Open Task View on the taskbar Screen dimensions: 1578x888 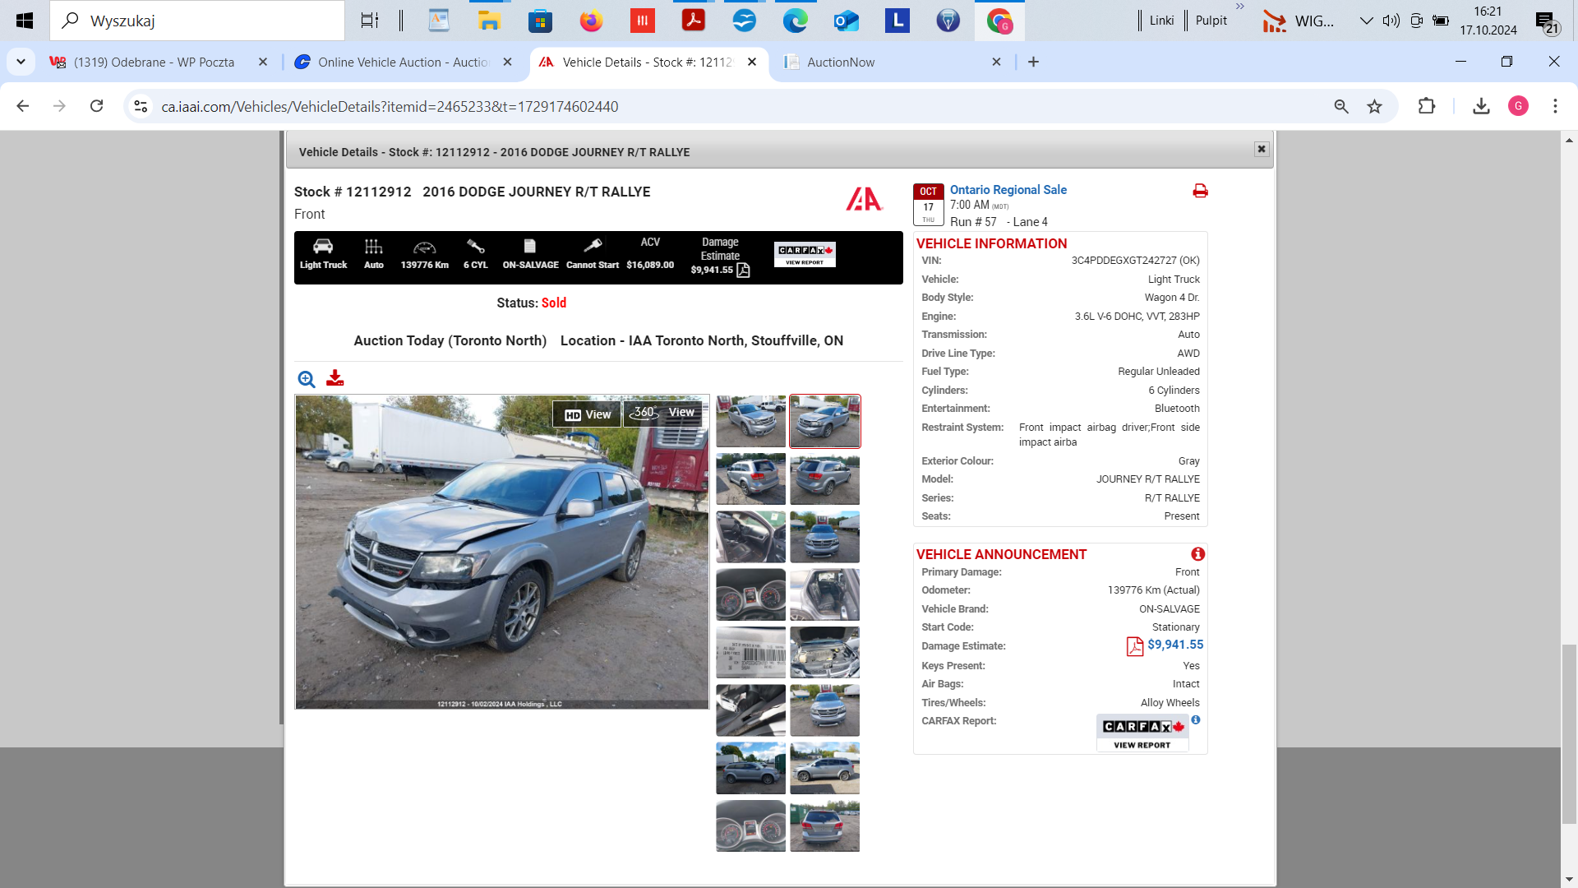click(370, 21)
